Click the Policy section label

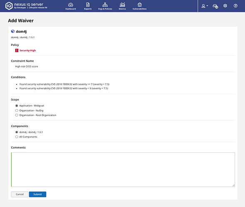[15, 45]
